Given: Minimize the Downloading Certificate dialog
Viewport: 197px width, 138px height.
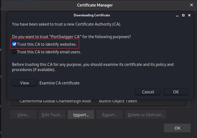Looking at the screenshot, I should [177, 15].
